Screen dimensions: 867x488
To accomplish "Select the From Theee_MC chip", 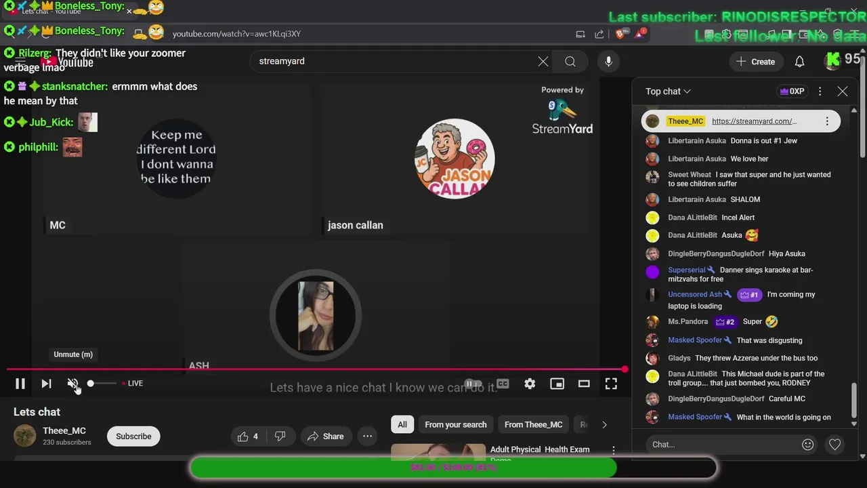I will coord(534,425).
